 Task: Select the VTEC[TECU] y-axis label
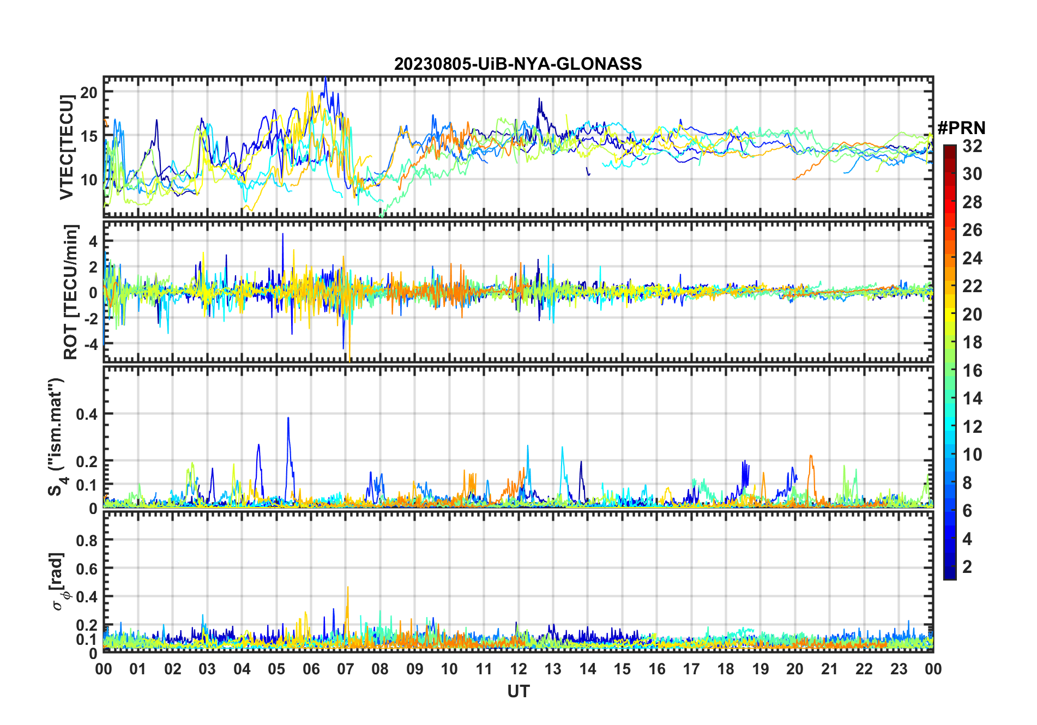67,147
